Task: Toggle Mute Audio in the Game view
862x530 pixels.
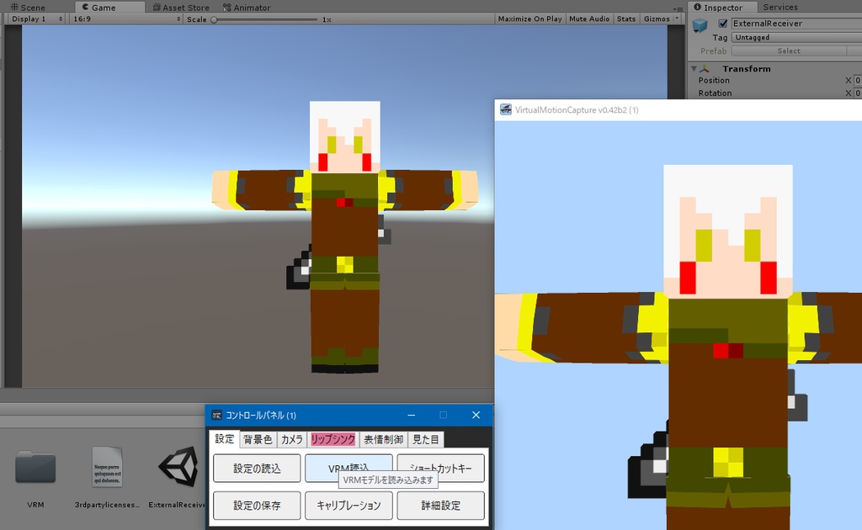Action: coord(588,18)
